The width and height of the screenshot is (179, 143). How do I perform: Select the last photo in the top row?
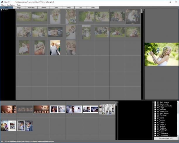pyautogui.click(x=133, y=17)
